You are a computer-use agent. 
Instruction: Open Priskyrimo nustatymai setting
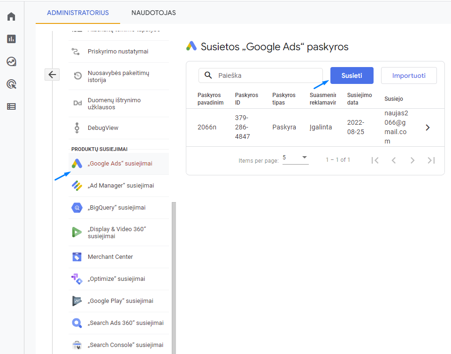[x=119, y=52]
